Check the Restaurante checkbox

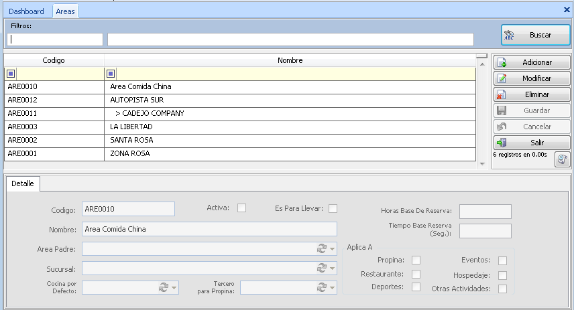coord(416,274)
